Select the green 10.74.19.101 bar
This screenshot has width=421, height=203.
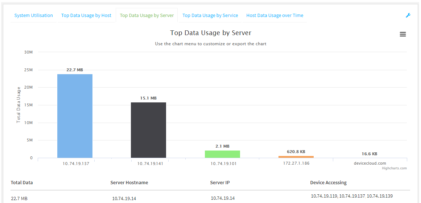point(222,154)
